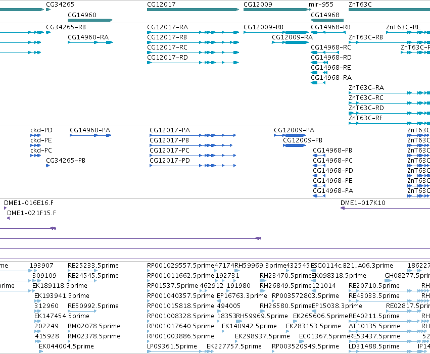
Task: Click the CG34265 gene label
Action: tap(60, 5)
